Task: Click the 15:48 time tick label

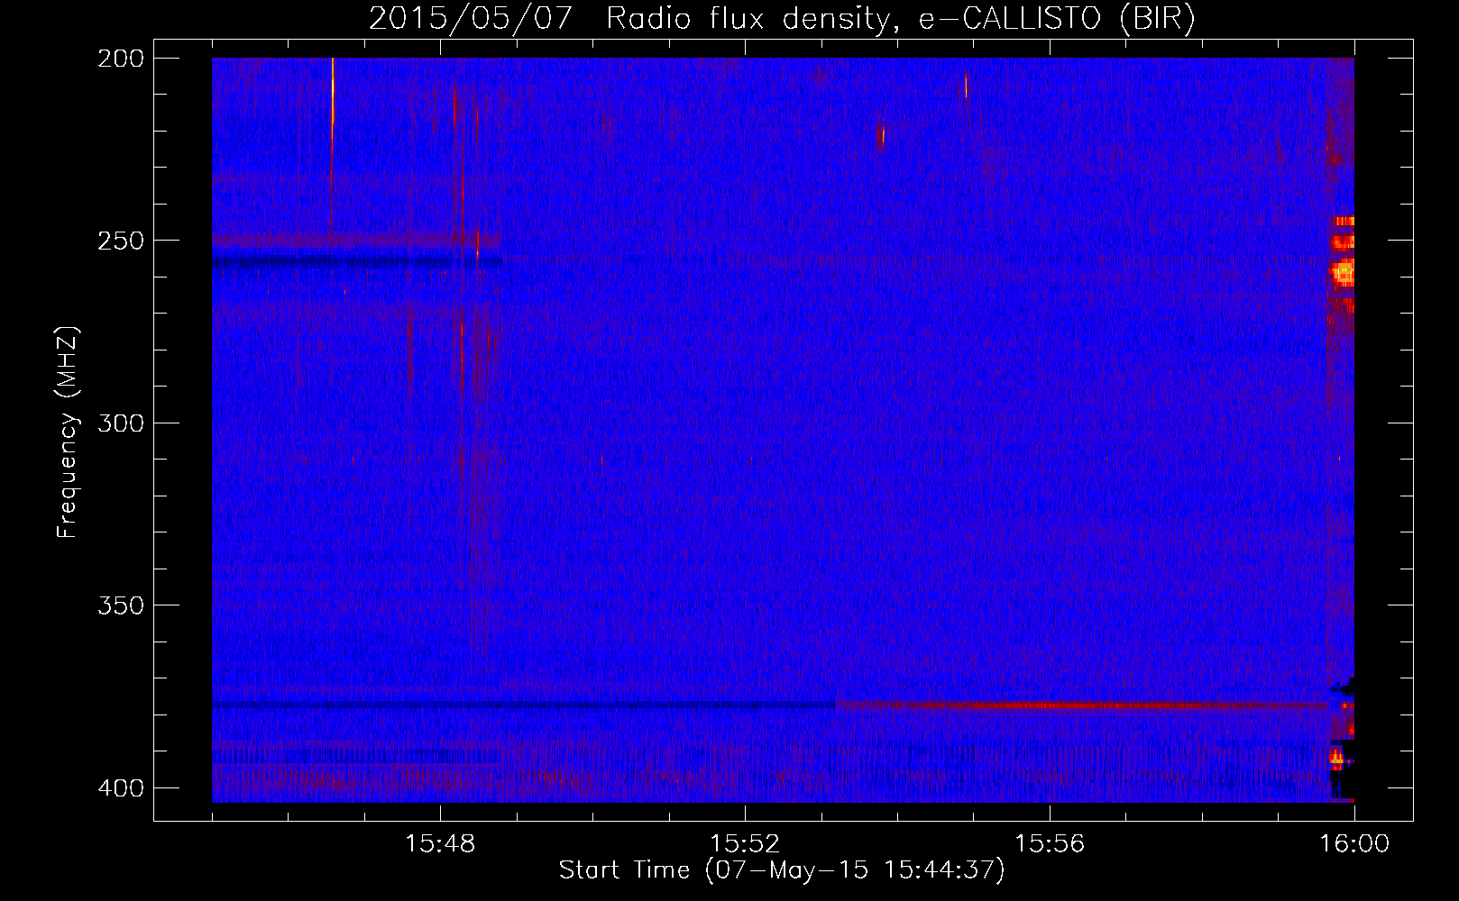Action: (x=440, y=844)
